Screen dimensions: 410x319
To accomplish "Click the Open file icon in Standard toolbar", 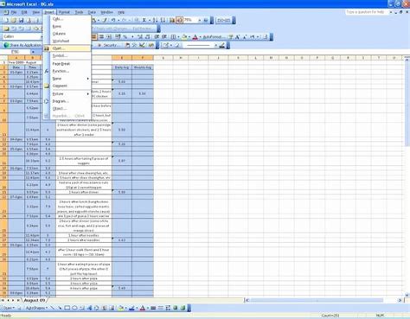I will 13,21.
